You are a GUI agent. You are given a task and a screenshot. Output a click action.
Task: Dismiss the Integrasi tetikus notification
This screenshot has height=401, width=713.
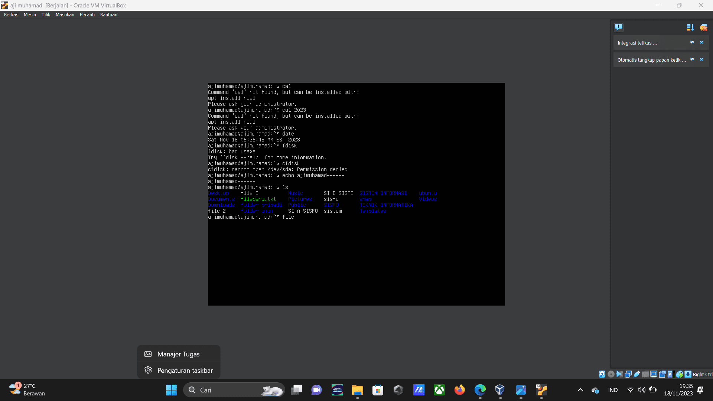701,42
